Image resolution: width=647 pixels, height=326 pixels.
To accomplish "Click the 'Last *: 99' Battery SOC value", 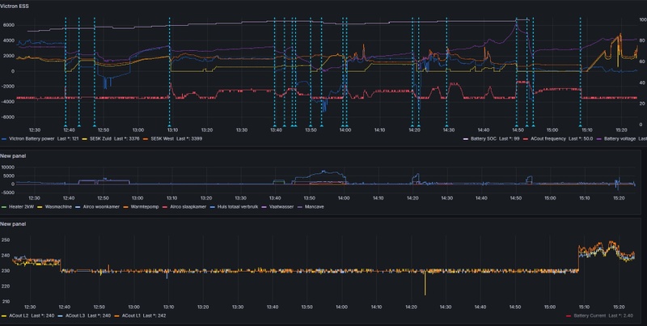I will [x=510, y=139].
